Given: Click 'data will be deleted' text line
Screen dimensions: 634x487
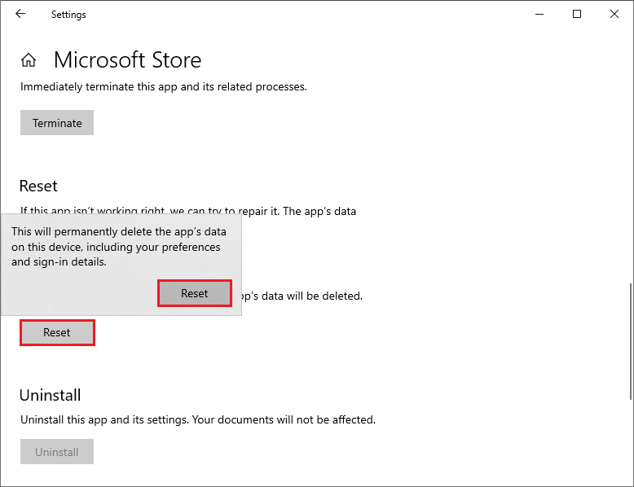Looking at the screenshot, I should [302, 296].
